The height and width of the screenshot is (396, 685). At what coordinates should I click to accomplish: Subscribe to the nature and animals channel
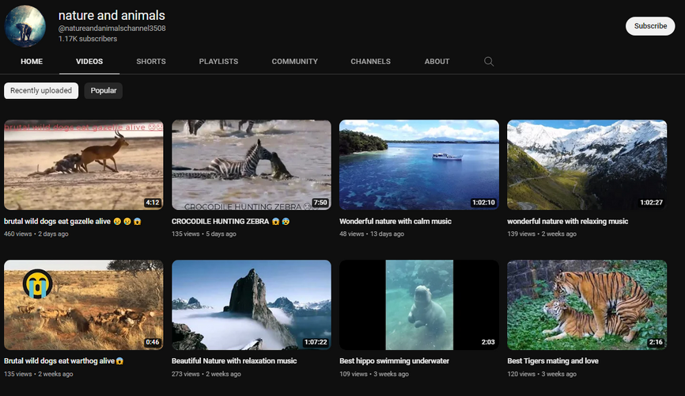pos(650,26)
